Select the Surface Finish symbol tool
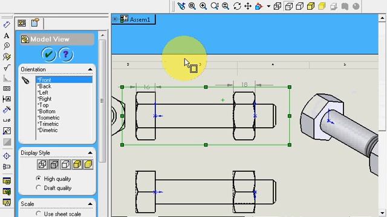This screenshot has height=217, width=387. [x=7, y=68]
